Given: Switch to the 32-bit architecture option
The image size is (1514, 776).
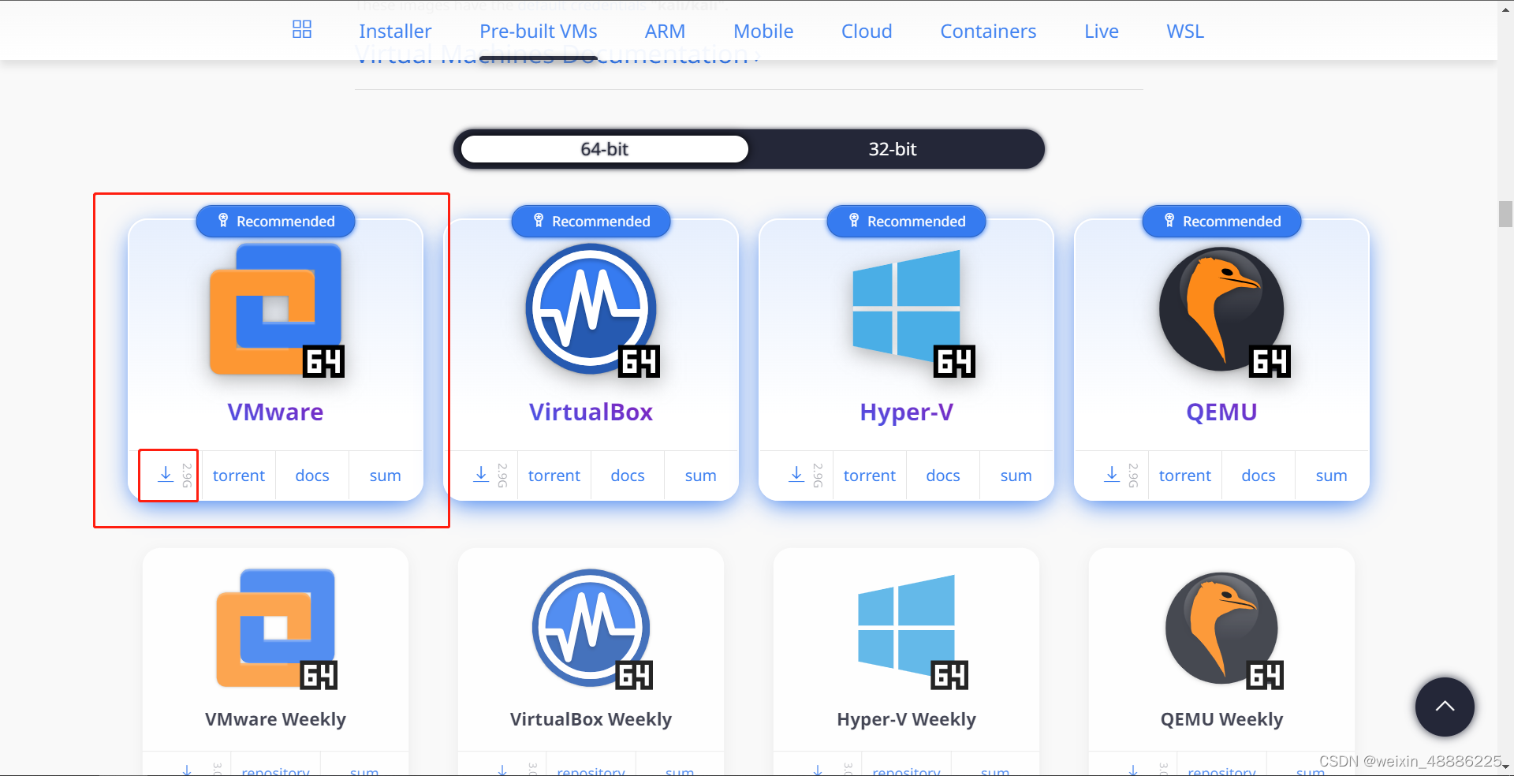Looking at the screenshot, I should [x=893, y=149].
